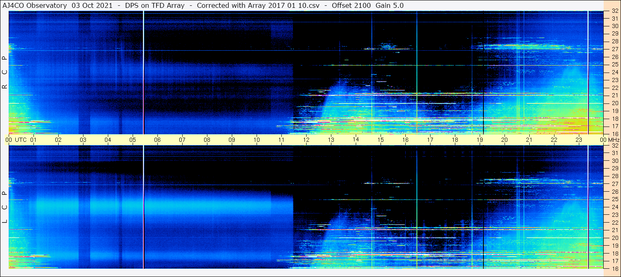Click the Gain 5.0 text in the header
Viewport: 621px width, 277px height.
[390, 5]
